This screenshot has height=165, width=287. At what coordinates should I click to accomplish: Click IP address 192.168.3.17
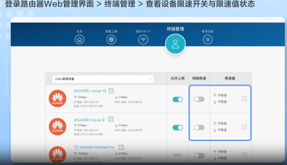point(86,158)
